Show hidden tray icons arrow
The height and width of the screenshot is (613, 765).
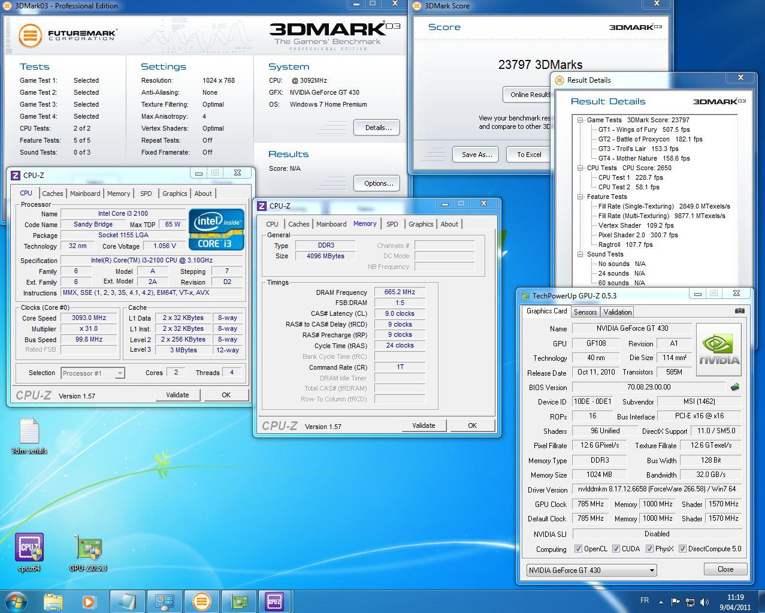pyautogui.click(x=661, y=602)
